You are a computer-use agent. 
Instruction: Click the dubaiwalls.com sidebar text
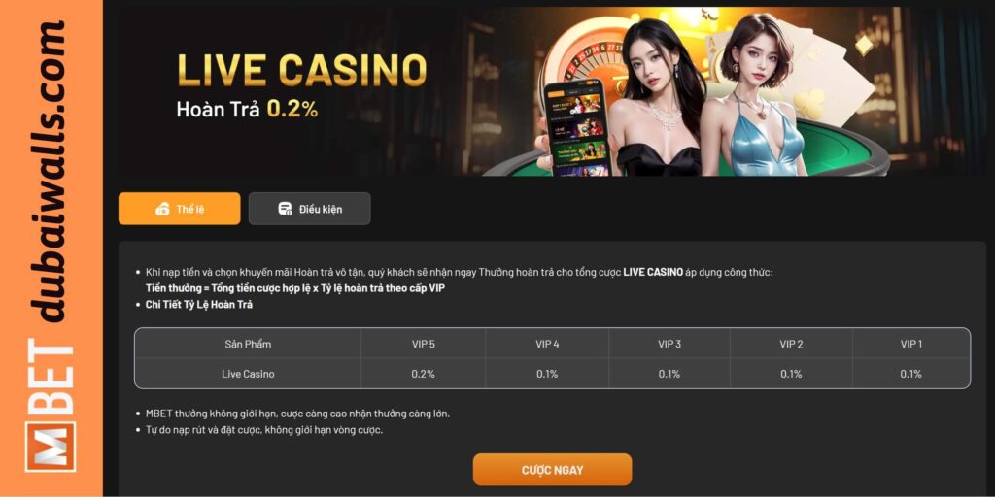49,171
